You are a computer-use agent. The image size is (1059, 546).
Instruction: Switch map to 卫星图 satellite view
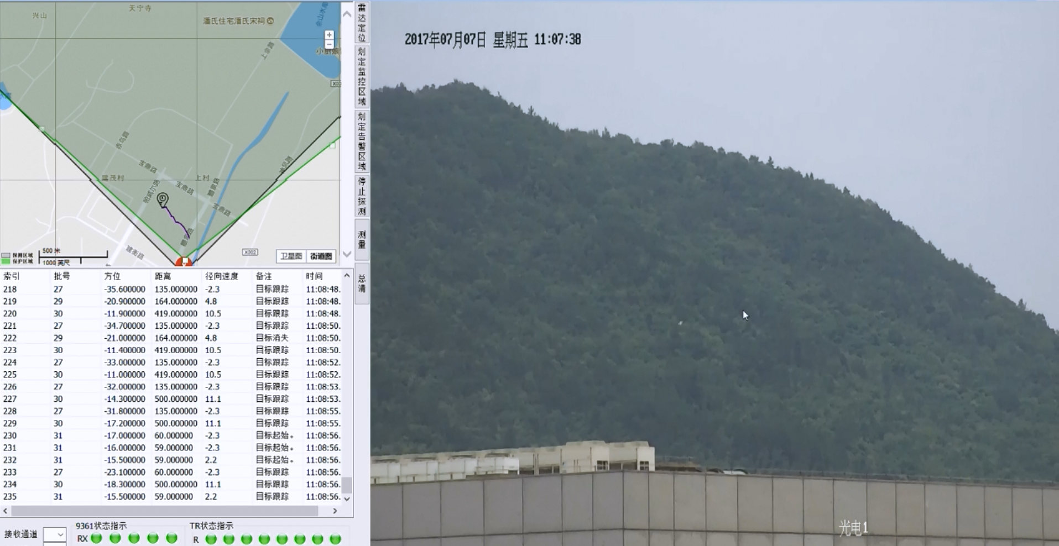pyautogui.click(x=291, y=256)
